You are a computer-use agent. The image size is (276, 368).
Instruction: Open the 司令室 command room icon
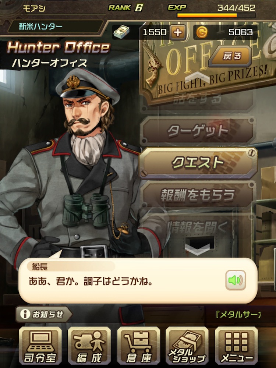40,346
